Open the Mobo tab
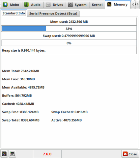Image resolution: width=140 pixels, height=158 pixels. (11, 5)
